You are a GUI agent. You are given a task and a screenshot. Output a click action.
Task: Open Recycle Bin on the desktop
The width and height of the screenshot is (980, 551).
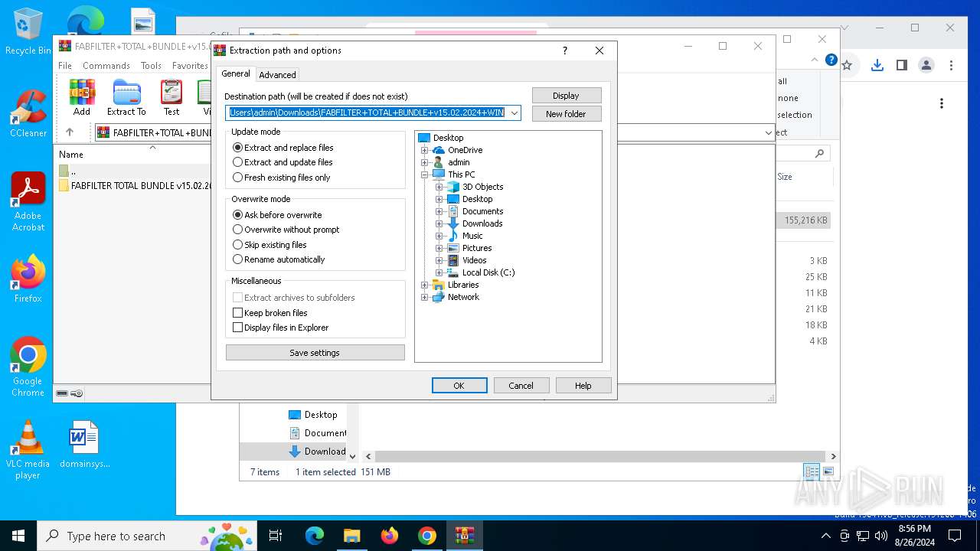coord(28,32)
